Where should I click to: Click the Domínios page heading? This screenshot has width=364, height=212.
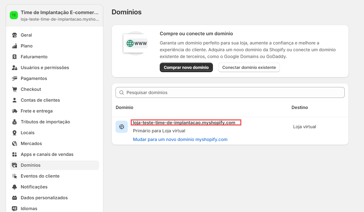point(127,12)
